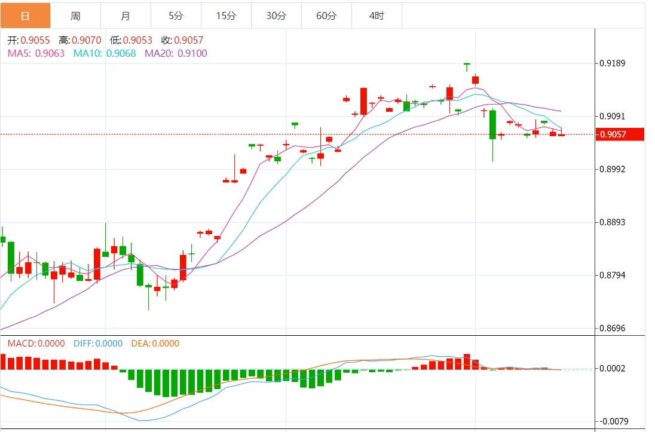
Task: Click the highest green candlestick near 0.9189
Action: (467, 66)
